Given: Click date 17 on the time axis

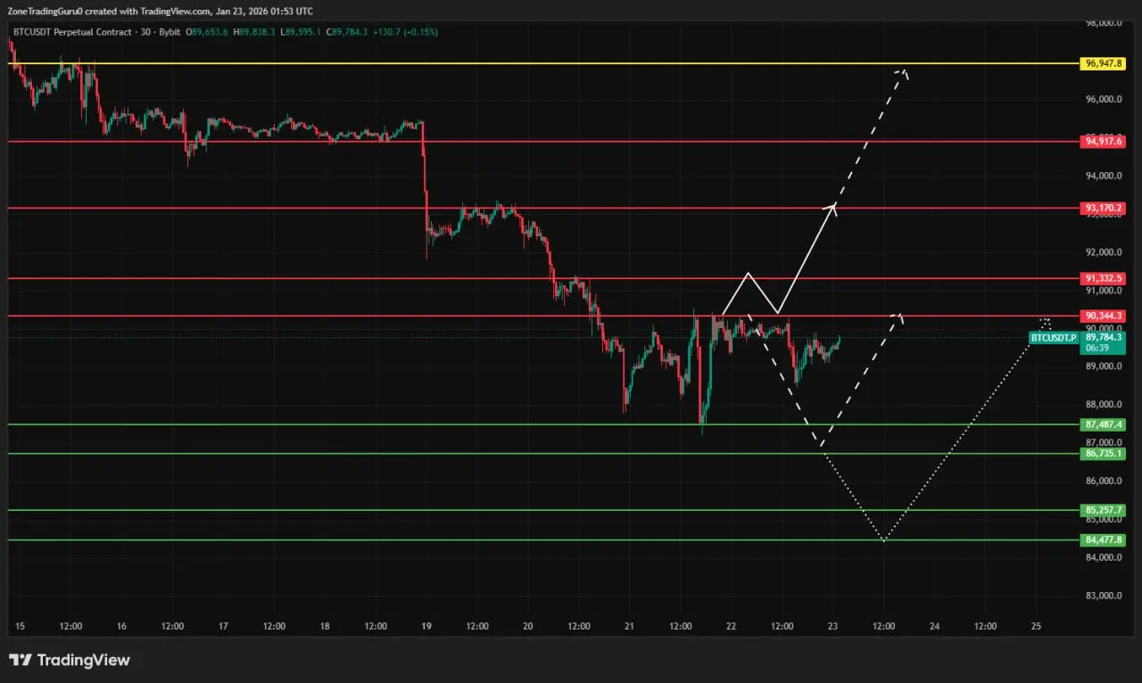Looking at the screenshot, I should pos(223,627).
